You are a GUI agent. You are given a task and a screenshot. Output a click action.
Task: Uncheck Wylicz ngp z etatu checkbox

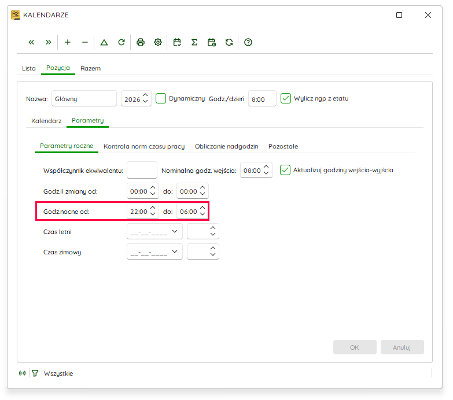[286, 98]
